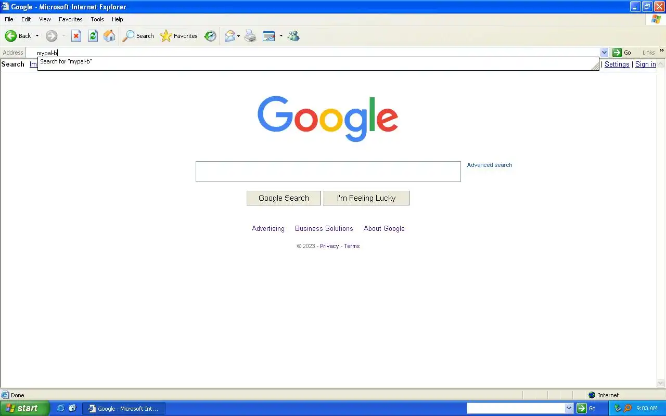Open the Business Solutions link

pos(324,228)
